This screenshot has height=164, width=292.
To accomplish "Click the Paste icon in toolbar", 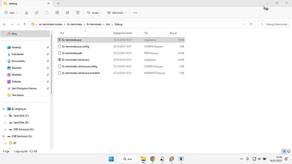I will (x=47, y=13).
